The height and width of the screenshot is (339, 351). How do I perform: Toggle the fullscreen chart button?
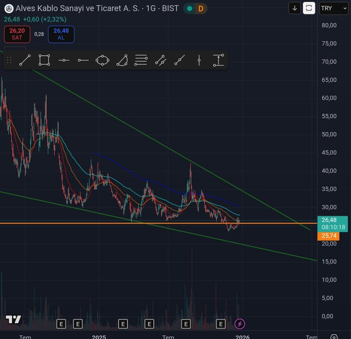click(309, 8)
